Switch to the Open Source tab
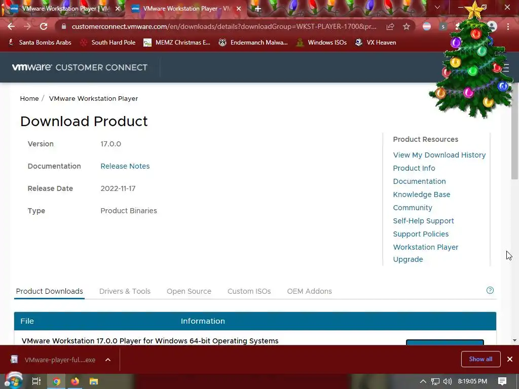The height and width of the screenshot is (389, 519). click(189, 291)
